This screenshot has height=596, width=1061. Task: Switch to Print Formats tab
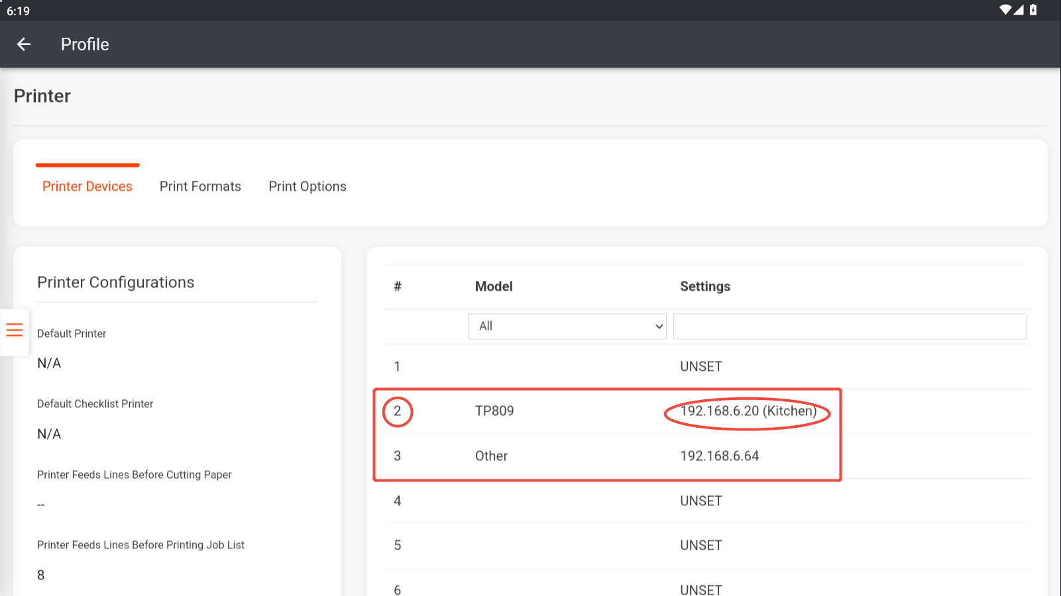click(x=200, y=187)
